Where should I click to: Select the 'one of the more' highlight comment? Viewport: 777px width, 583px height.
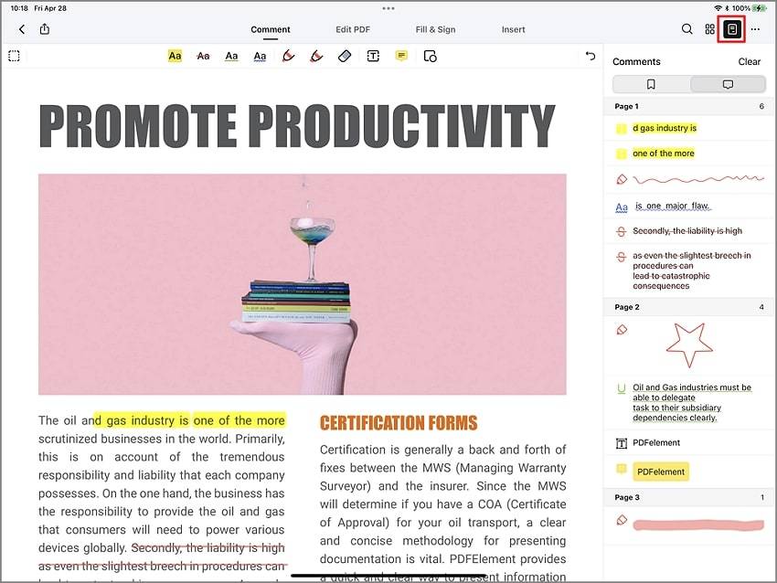tap(688, 154)
